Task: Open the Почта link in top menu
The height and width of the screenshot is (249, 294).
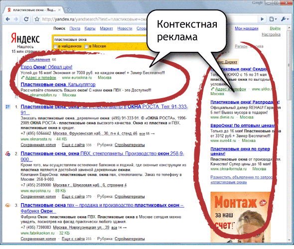Action: tap(75, 28)
